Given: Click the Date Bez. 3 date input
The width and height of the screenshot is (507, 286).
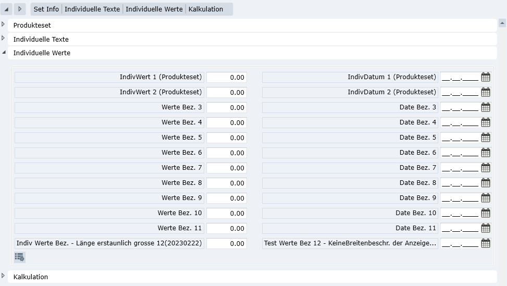Looking at the screenshot, I should coord(459,107).
